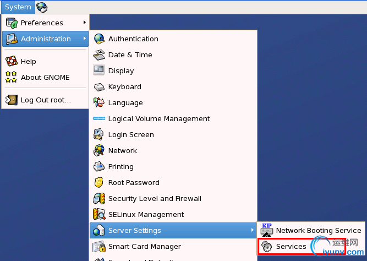Click the Server Settings globe icon

98,230
